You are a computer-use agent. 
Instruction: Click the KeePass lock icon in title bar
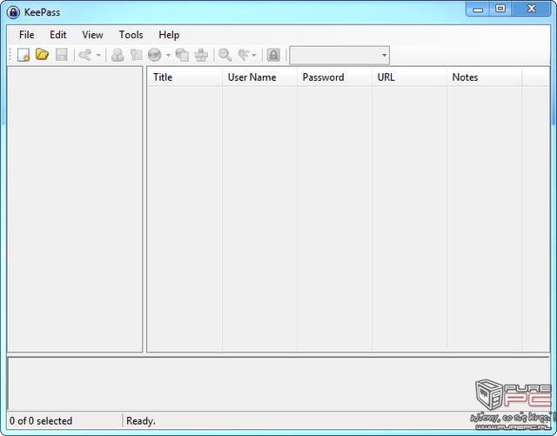(13, 12)
